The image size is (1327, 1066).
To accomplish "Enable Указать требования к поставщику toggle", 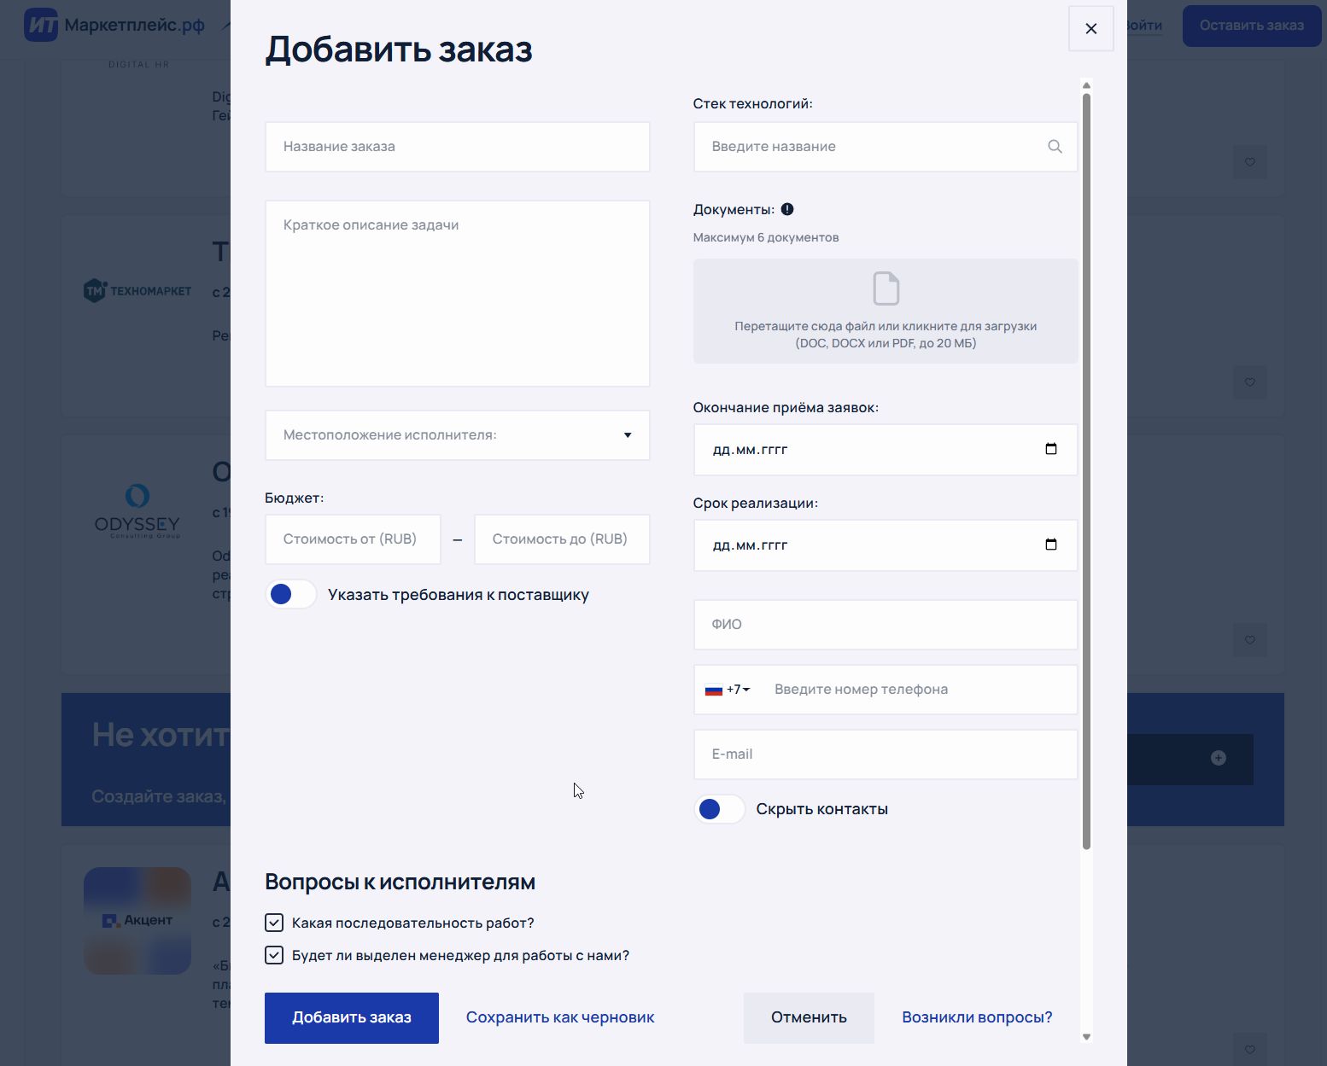I will pos(290,594).
